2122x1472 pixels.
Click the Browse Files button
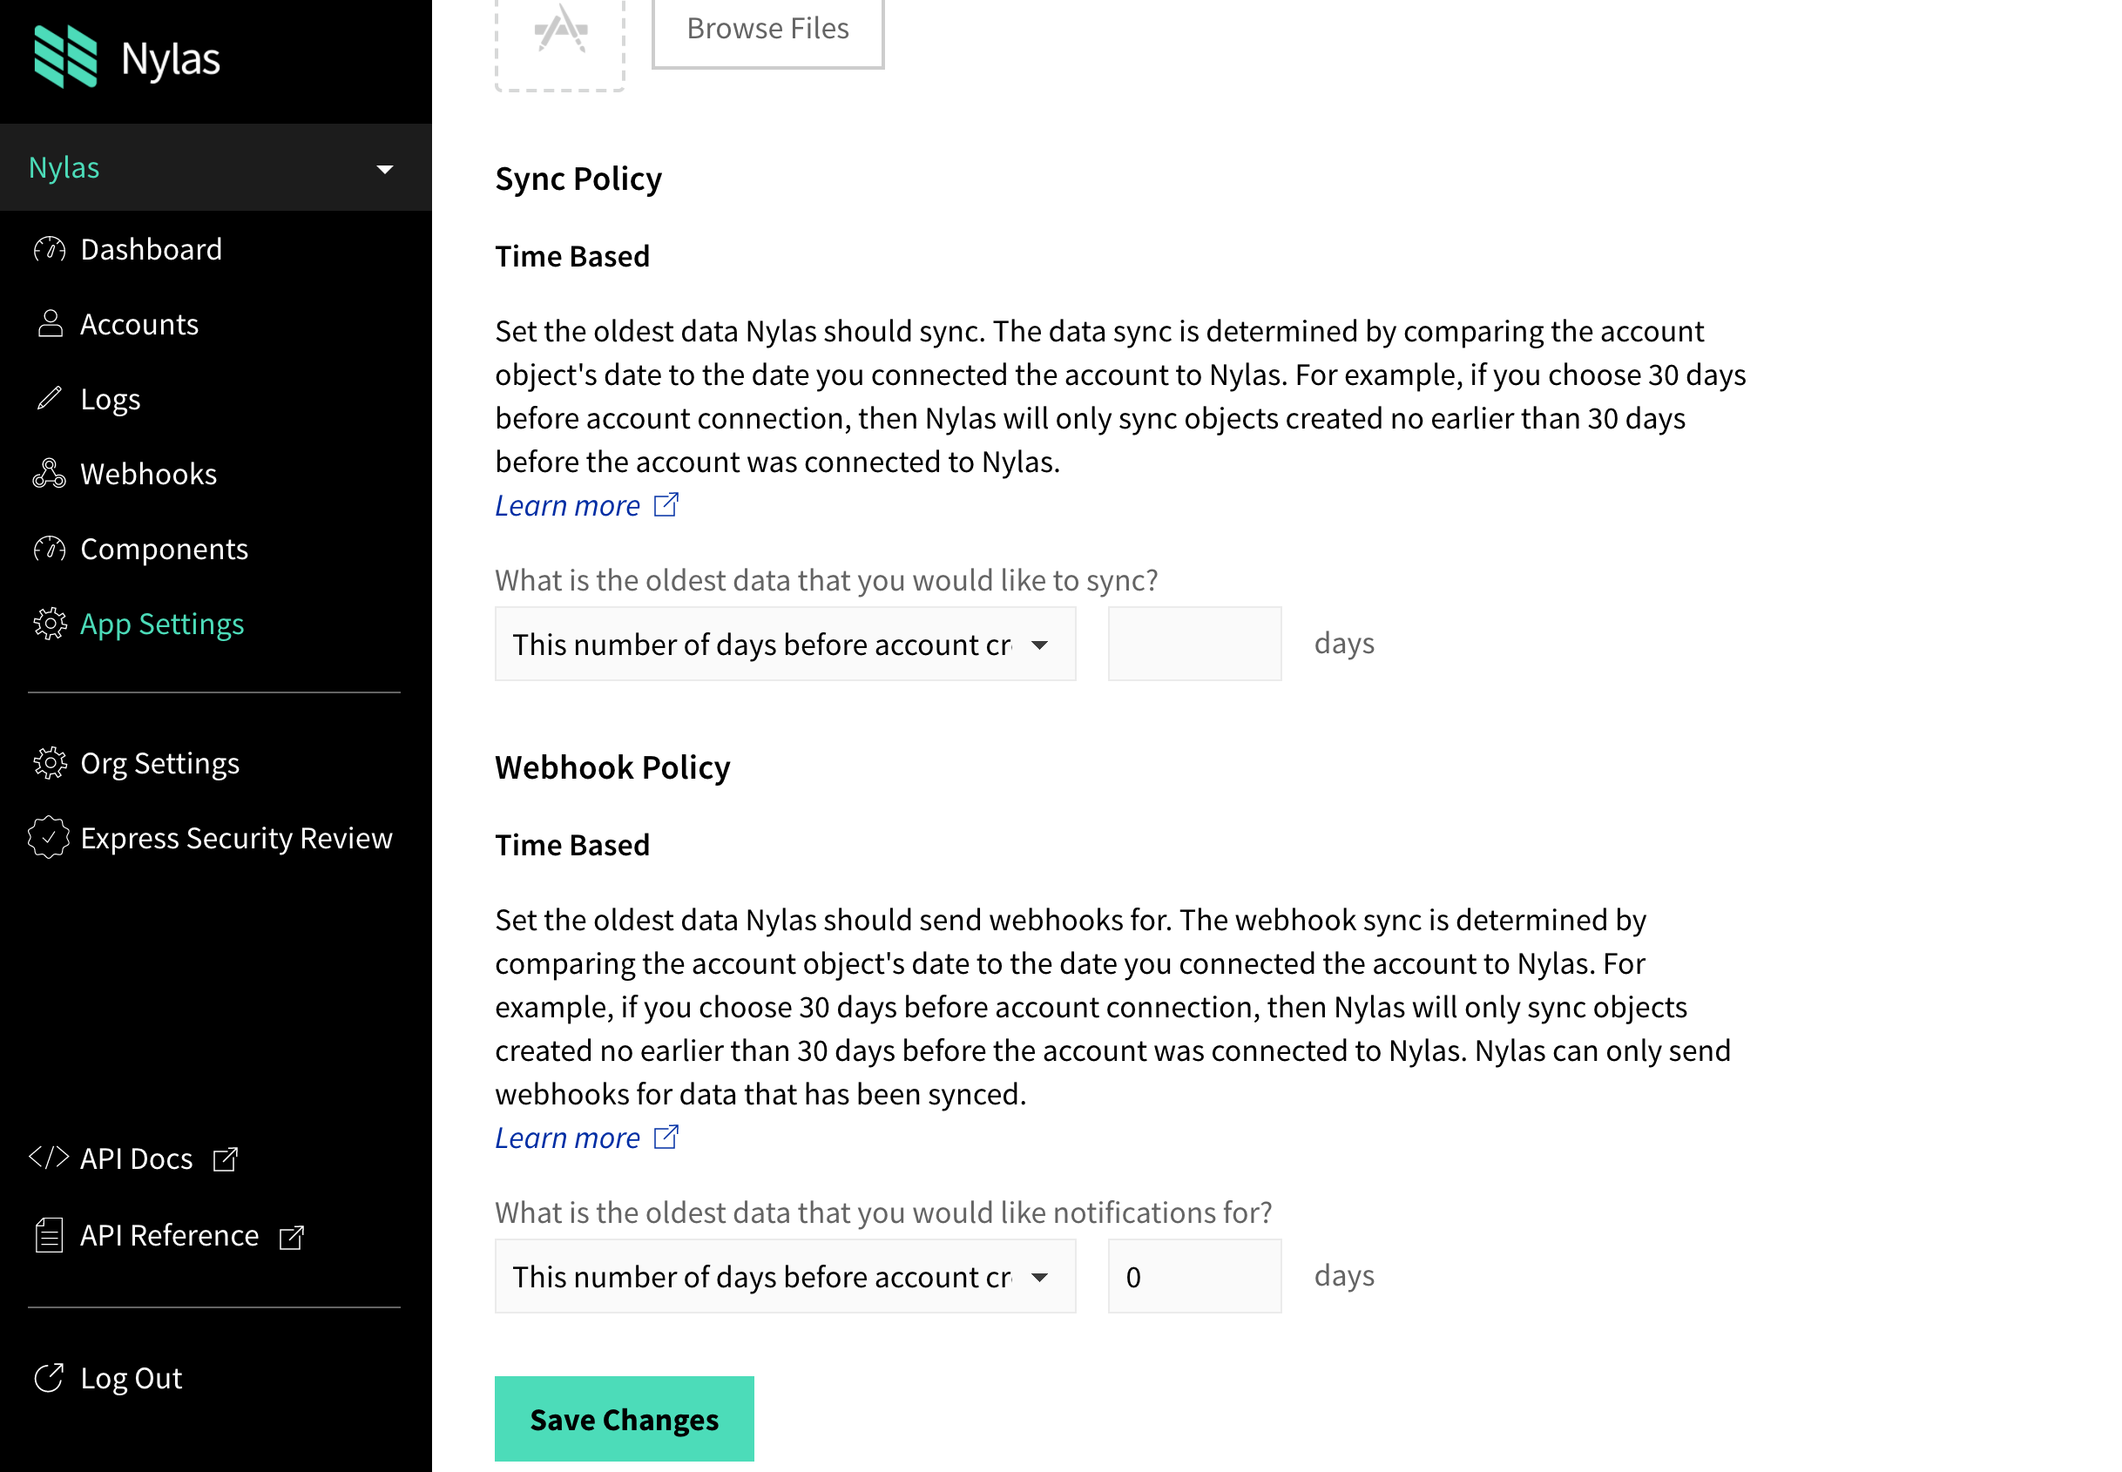(x=767, y=29)
